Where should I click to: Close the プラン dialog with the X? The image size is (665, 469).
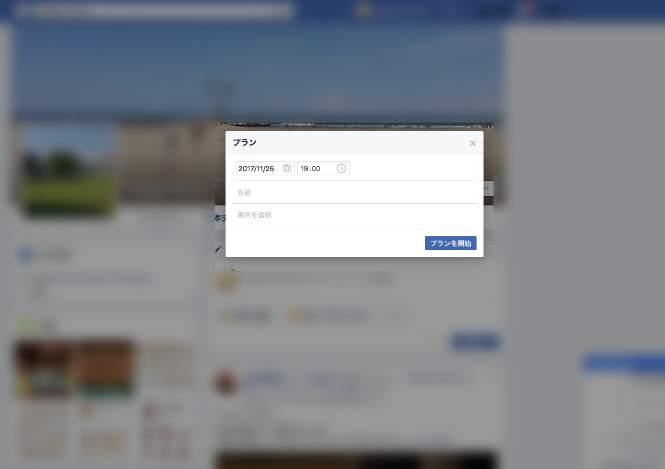click(x=473, y=143)
